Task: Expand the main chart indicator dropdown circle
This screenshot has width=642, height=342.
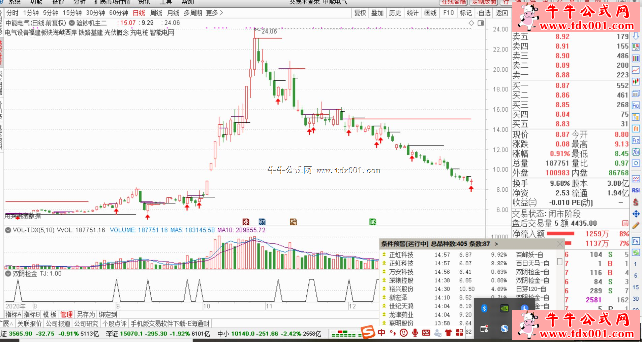Action: [x=72, y=23]
